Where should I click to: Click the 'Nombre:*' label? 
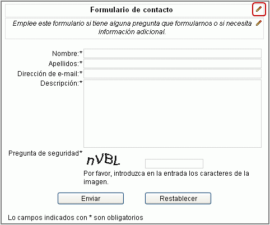click(x=67, y=54)
